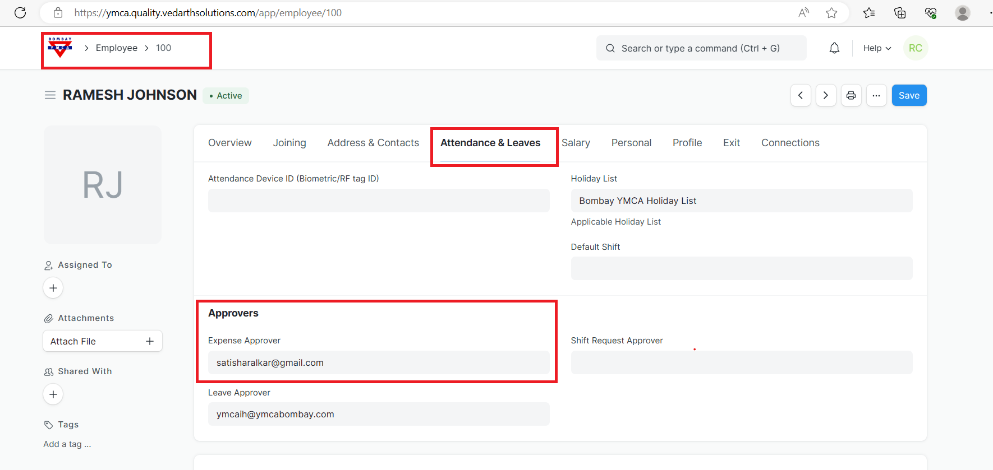Viewport: 993px width, 470px height.
Task: Open the three-dot more actions menu
Action: (876, 95)
